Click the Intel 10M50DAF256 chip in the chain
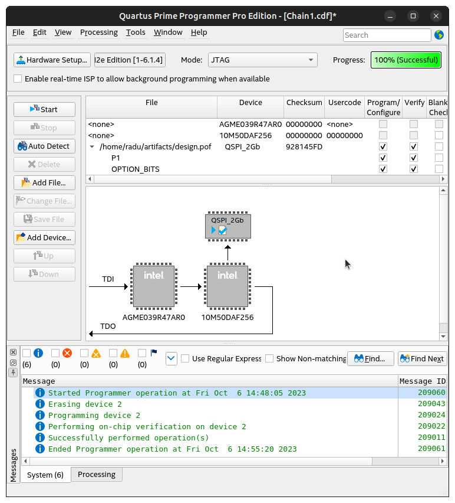The image size is (455, 503). coord(227,287)
